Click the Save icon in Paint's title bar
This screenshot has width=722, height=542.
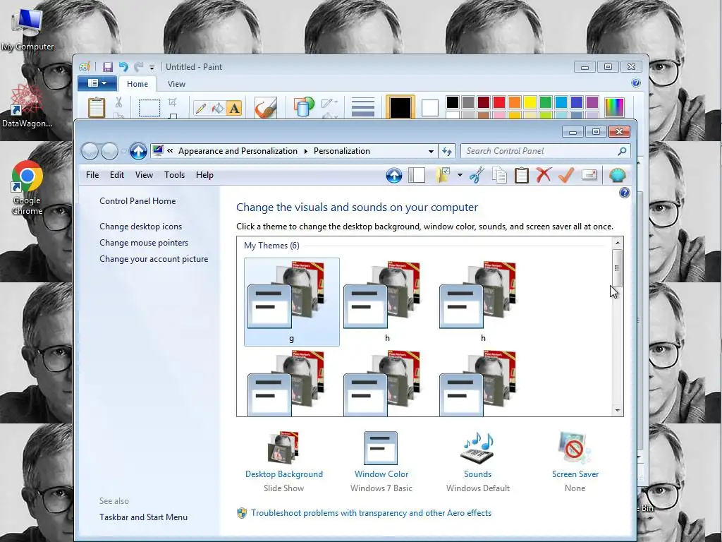pyautogui.click(x=108, y=67)
